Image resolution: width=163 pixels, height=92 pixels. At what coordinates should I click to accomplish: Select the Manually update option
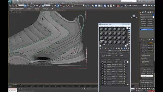[141, 63]
